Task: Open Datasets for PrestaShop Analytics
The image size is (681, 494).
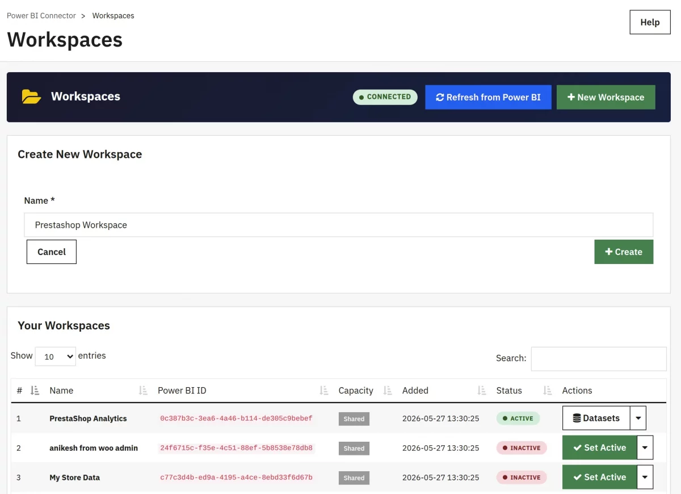Action: 596,418
